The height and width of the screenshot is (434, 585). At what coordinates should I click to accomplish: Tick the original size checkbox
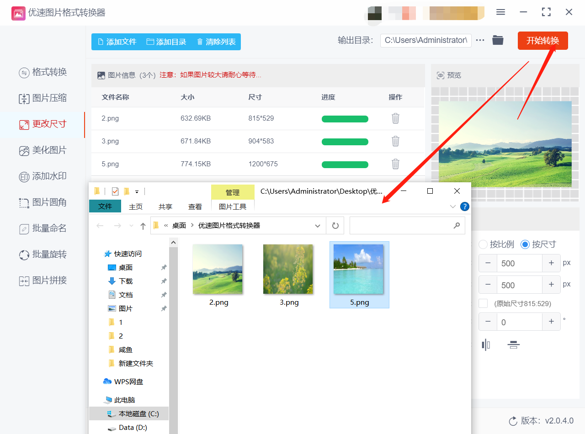pyautogui.click(x=483, y=303)
